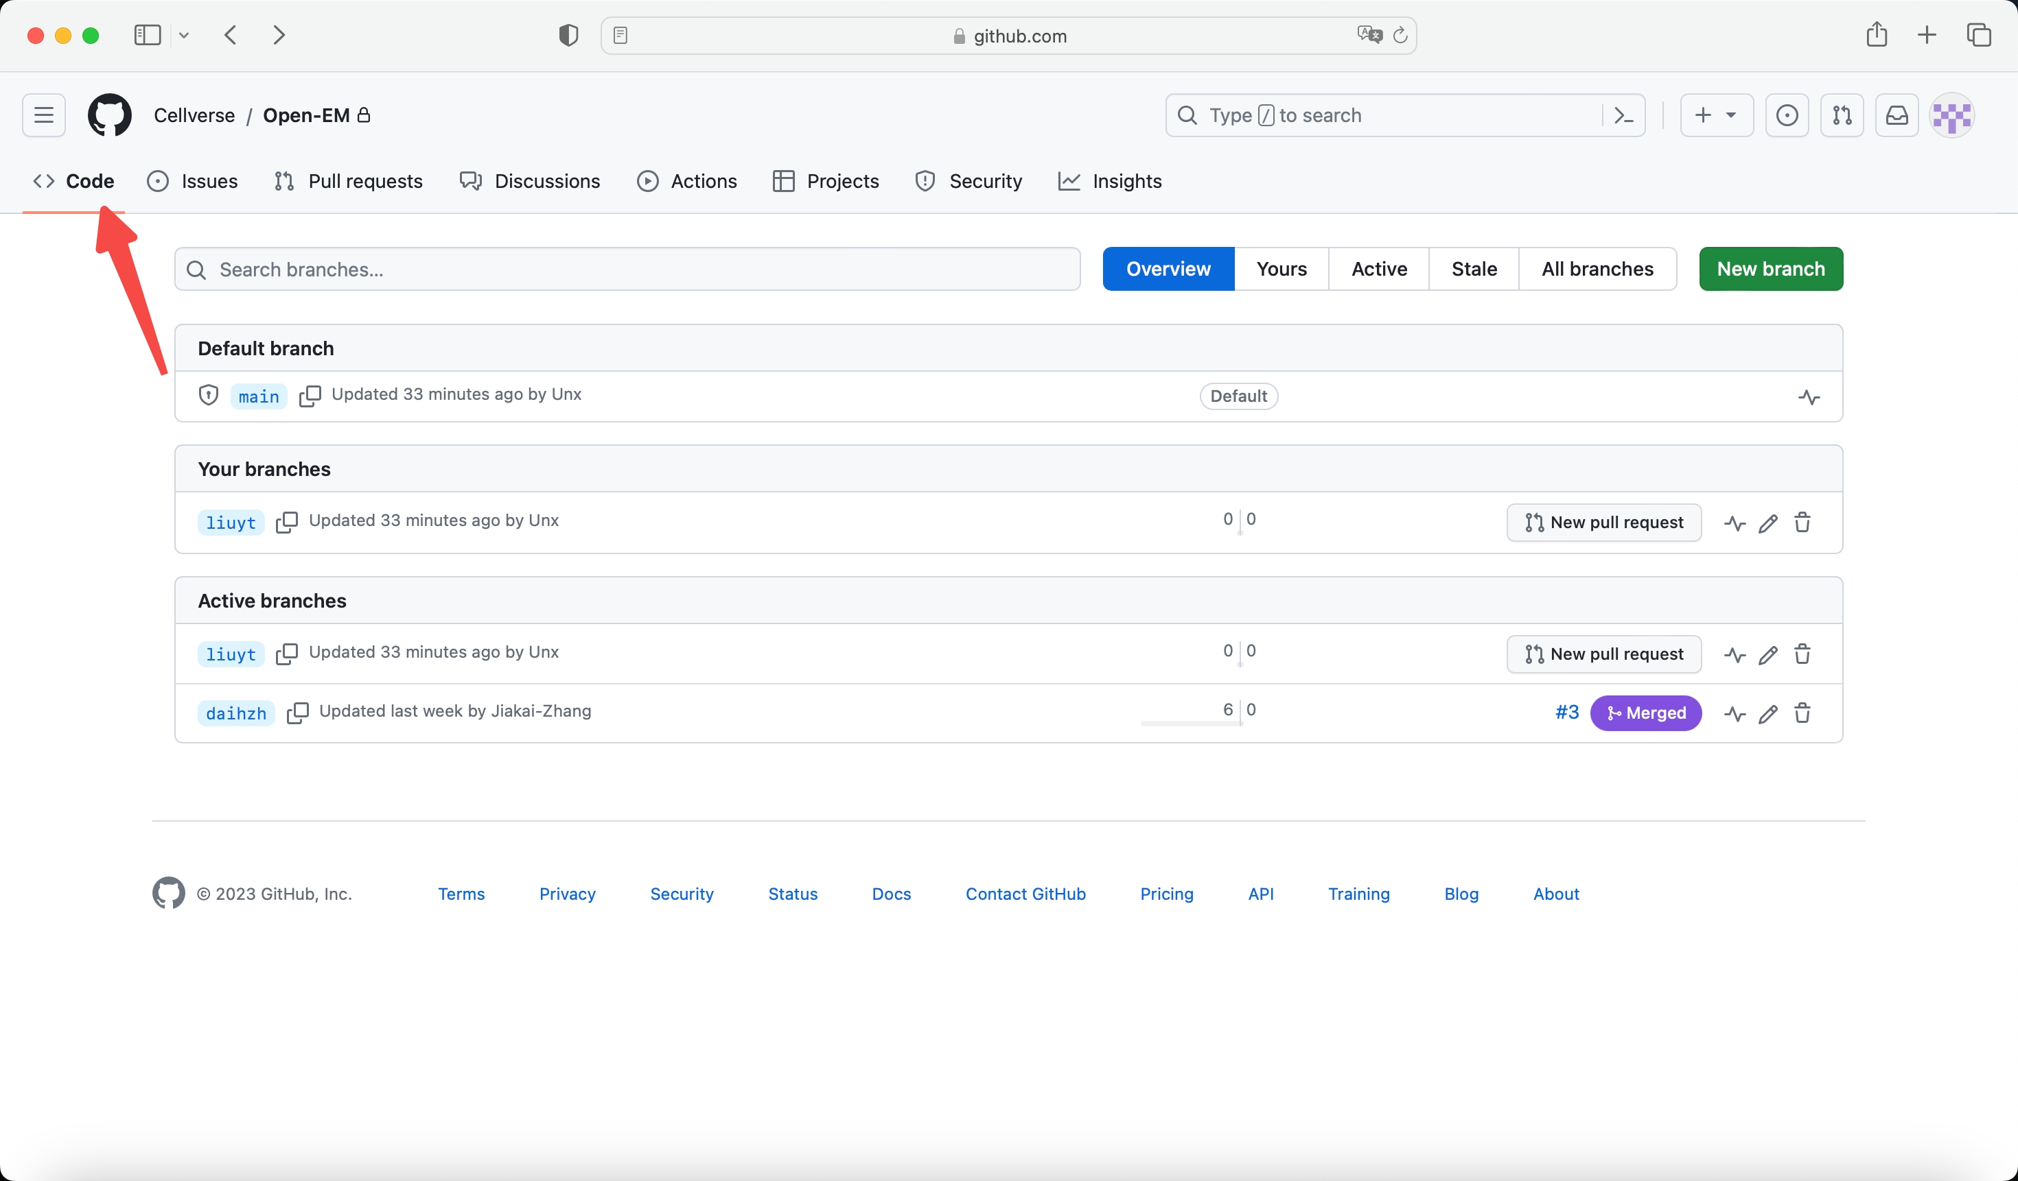
Task: Open the Open-EM repository link
Action: 307,115
